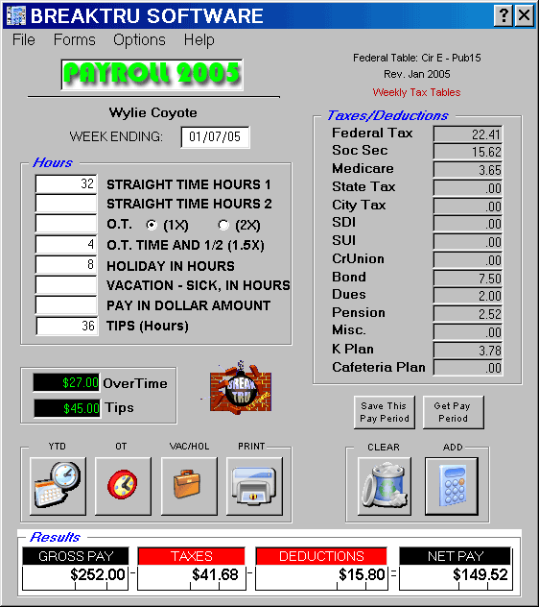
Task: Open the Options menu
Action: point(139,40)
